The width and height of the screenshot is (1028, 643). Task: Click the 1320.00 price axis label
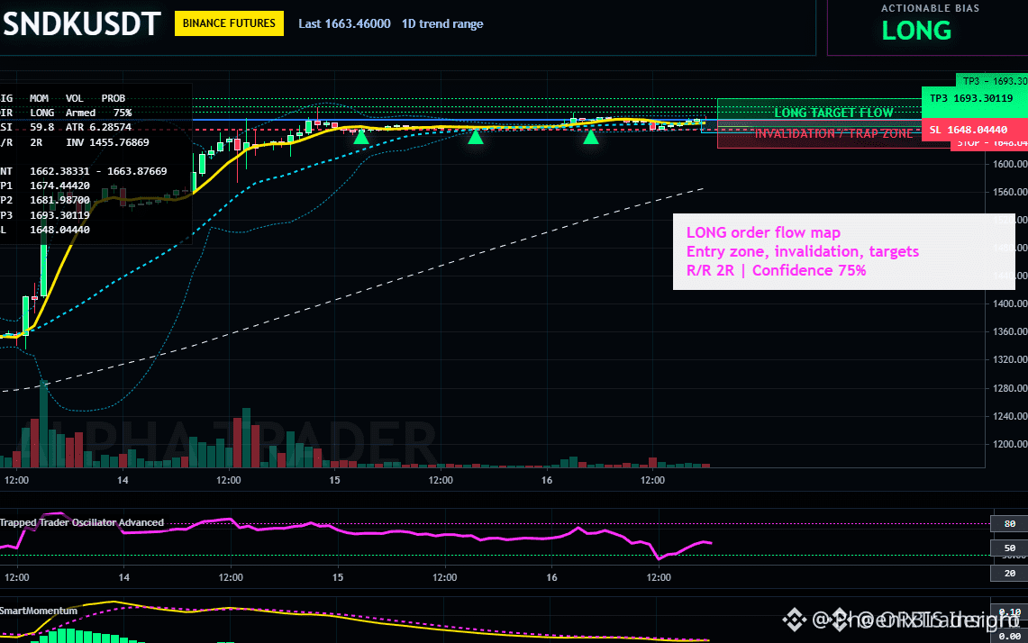pos(1008,359)
